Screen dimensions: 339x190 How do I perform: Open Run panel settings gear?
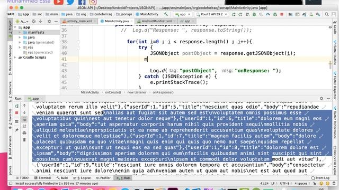[322, 99]
